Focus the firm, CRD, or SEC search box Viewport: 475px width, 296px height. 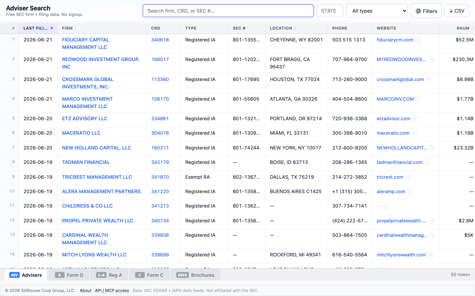point(228,11)
